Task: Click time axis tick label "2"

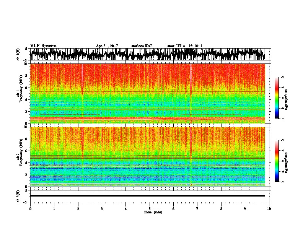Action: coord(78,209)
